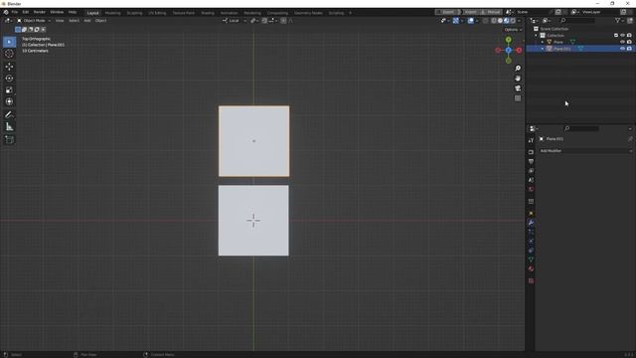
Task: Switch to the Geometry Nodes workspace tab
Action: (x=308, y=13)
